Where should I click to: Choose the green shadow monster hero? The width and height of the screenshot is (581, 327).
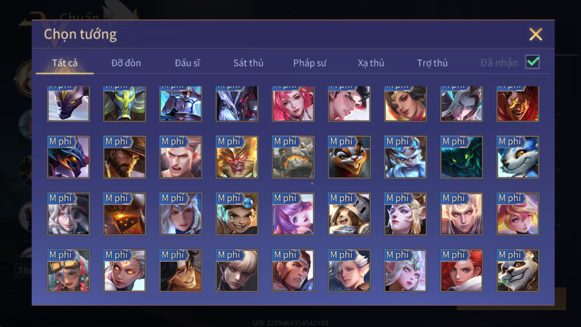pyautogui.click(x=461, y=157)
